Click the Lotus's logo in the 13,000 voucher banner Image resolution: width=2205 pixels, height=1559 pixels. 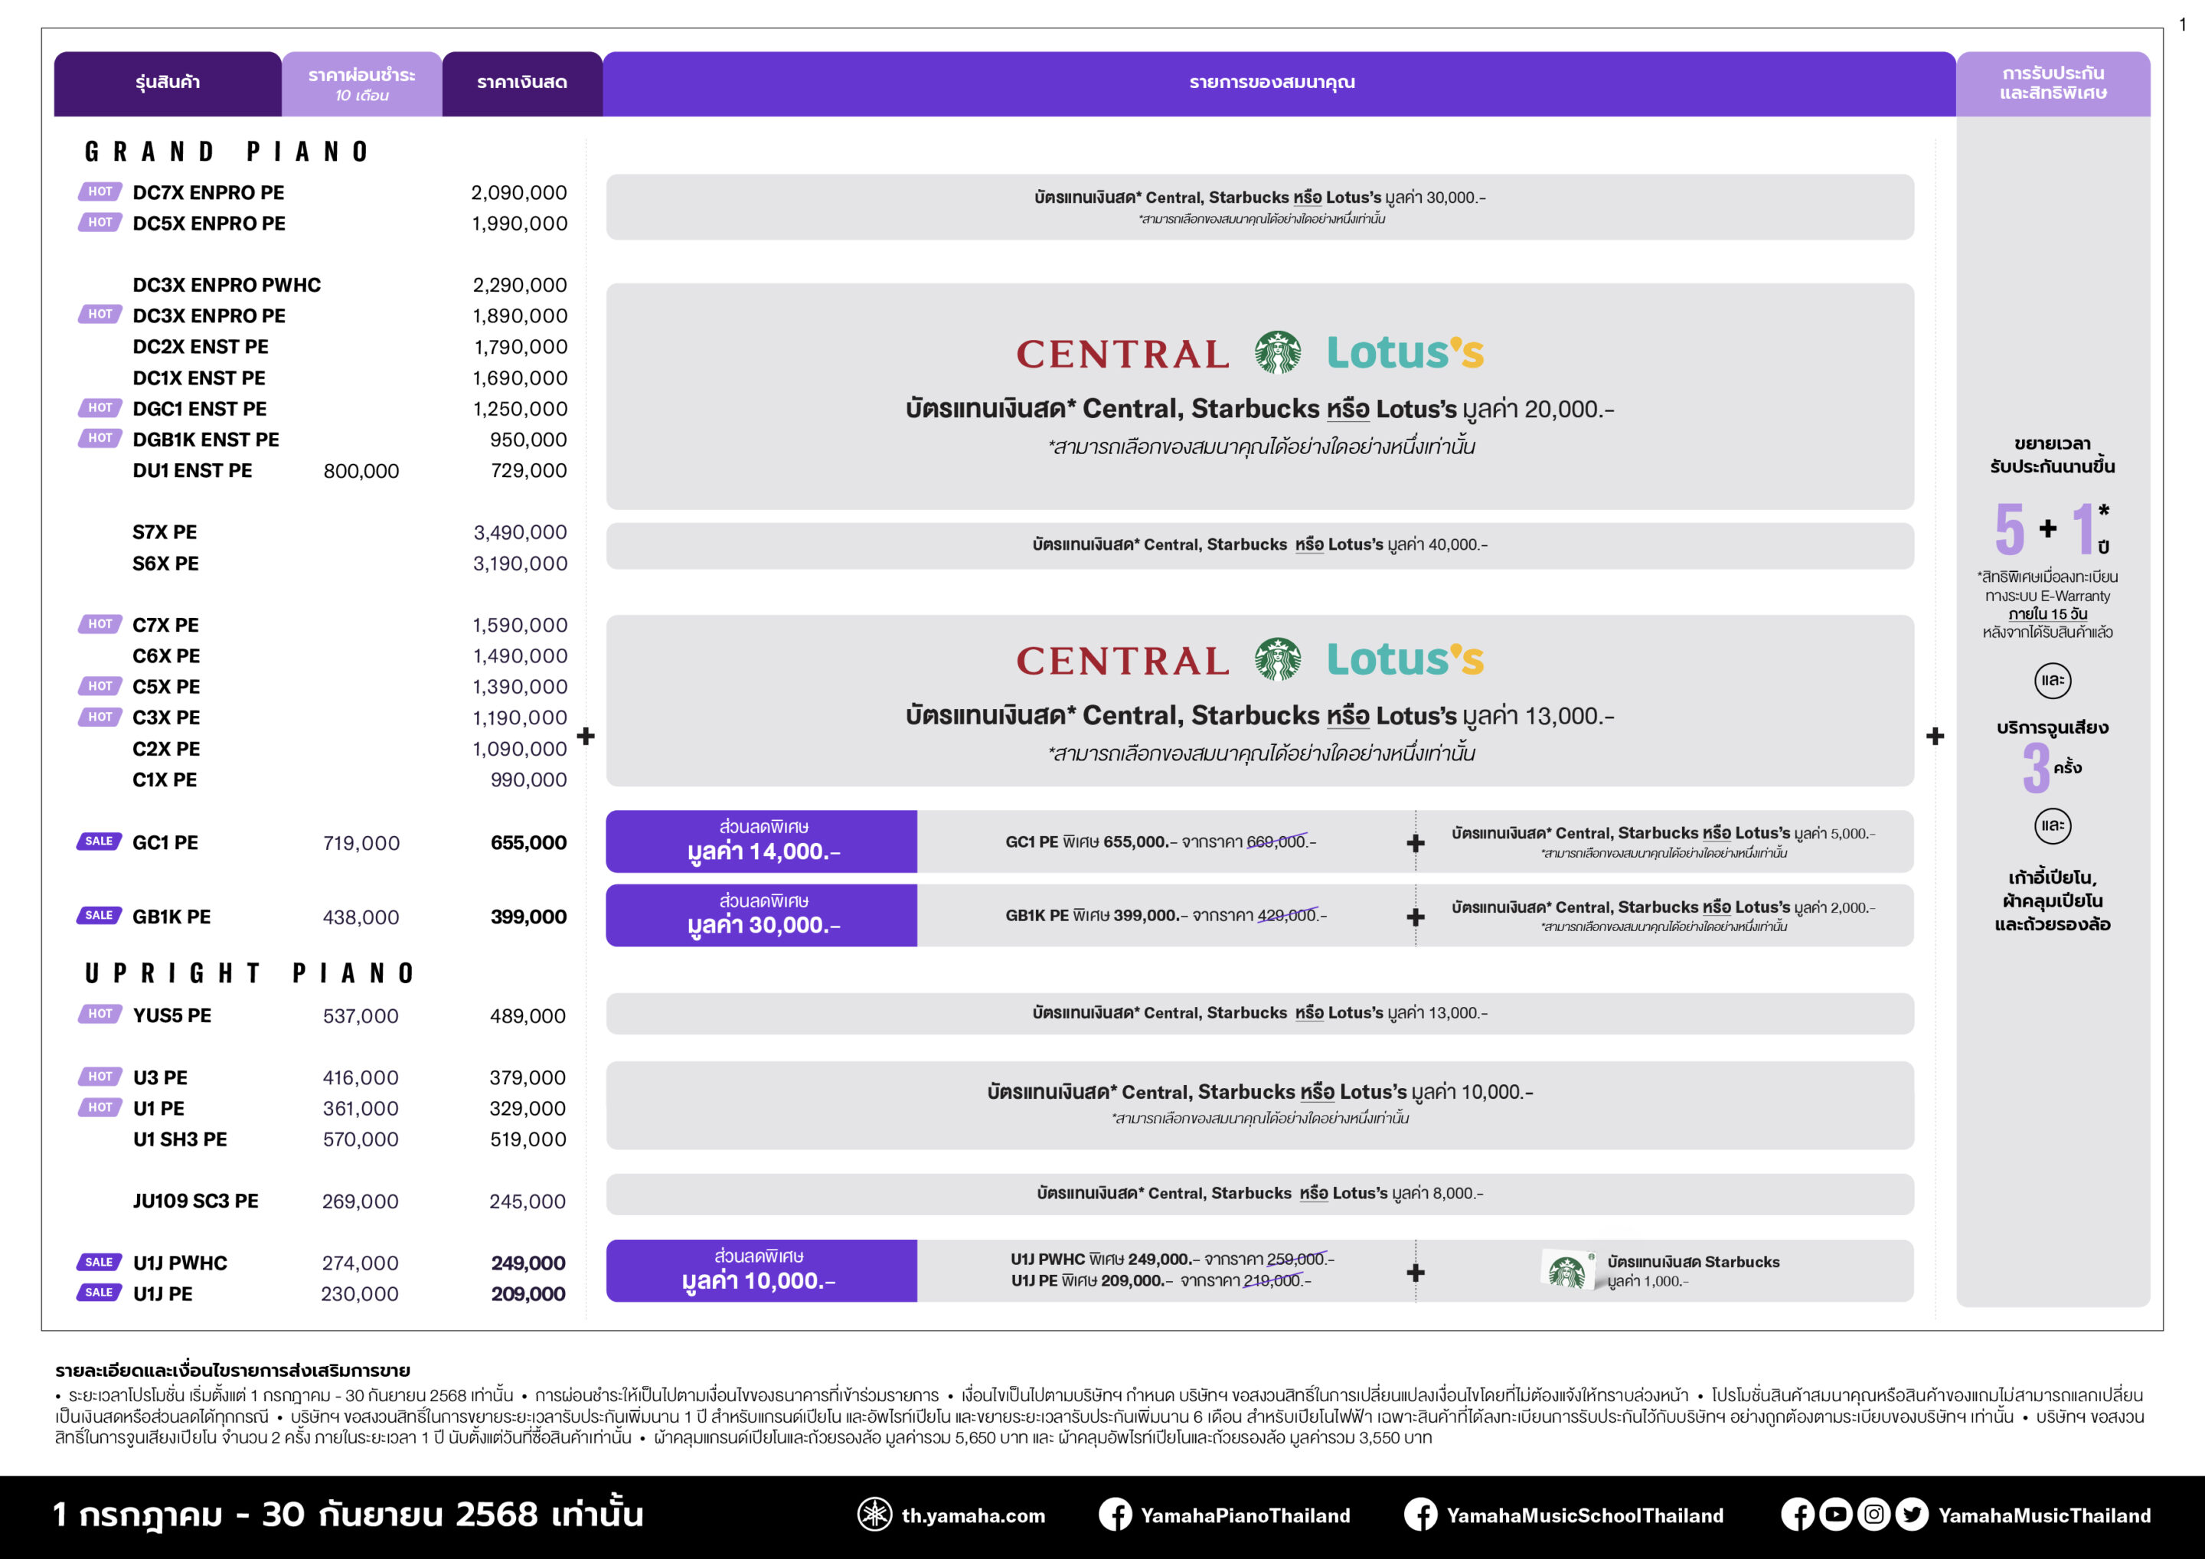coord(1405,659)
